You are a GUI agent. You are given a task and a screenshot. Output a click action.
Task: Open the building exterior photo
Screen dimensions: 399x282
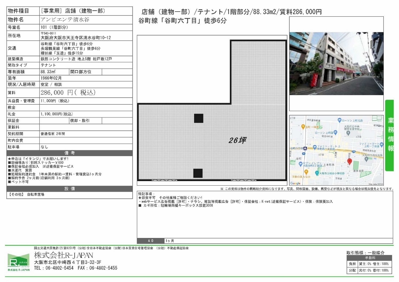pos(336,64)
